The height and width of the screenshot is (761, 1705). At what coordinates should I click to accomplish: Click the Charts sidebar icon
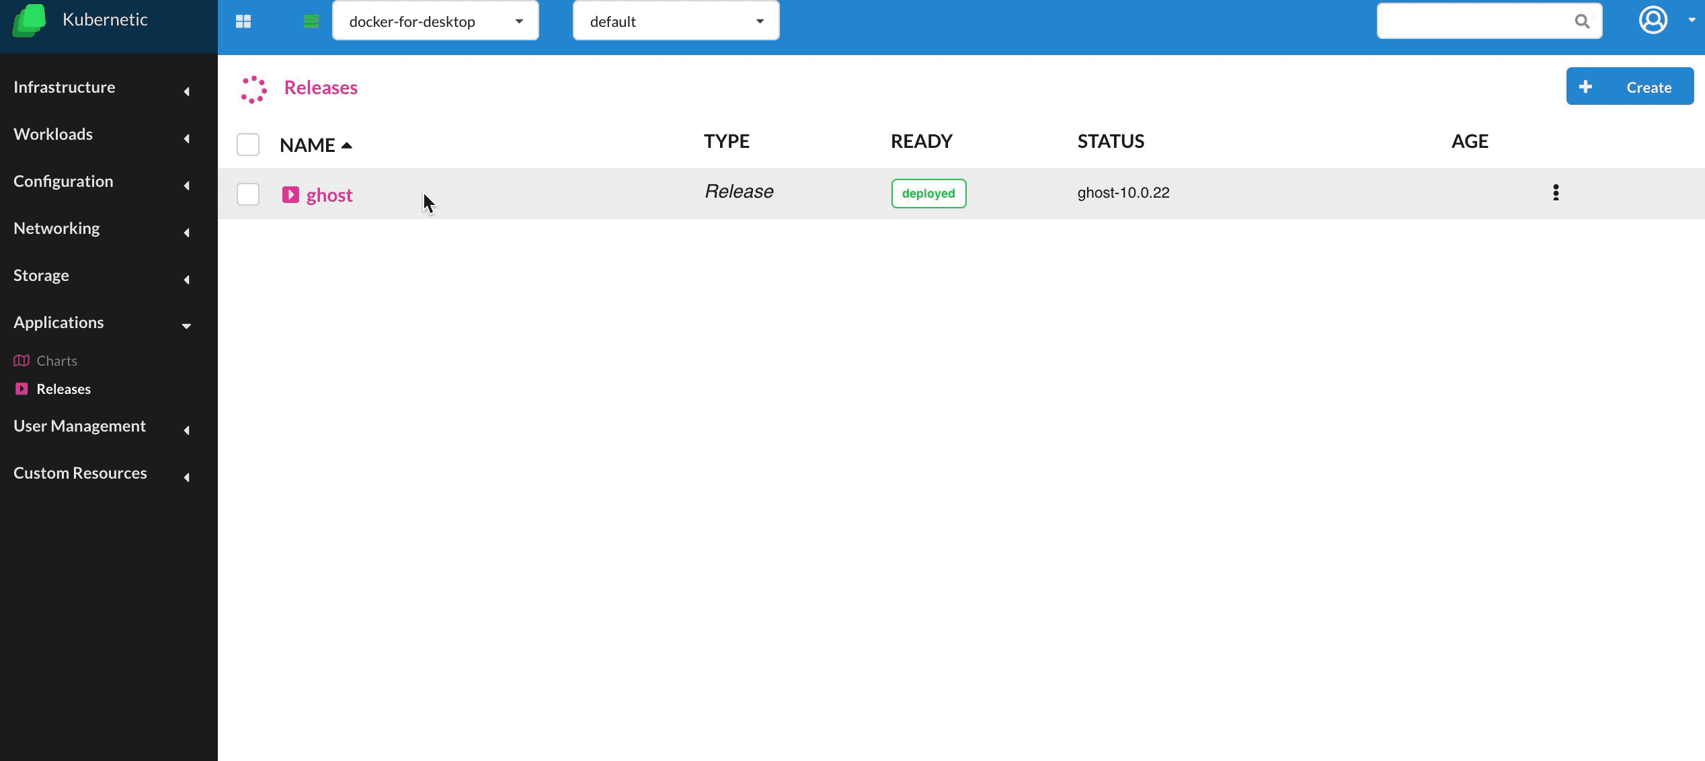21,360
